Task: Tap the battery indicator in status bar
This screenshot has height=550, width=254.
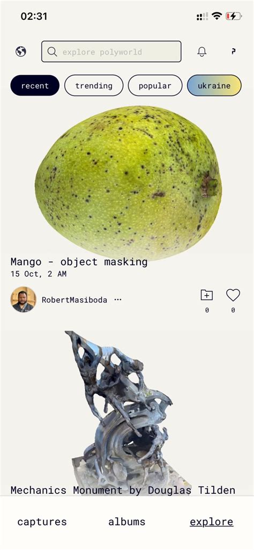Action: click(234, 16)
